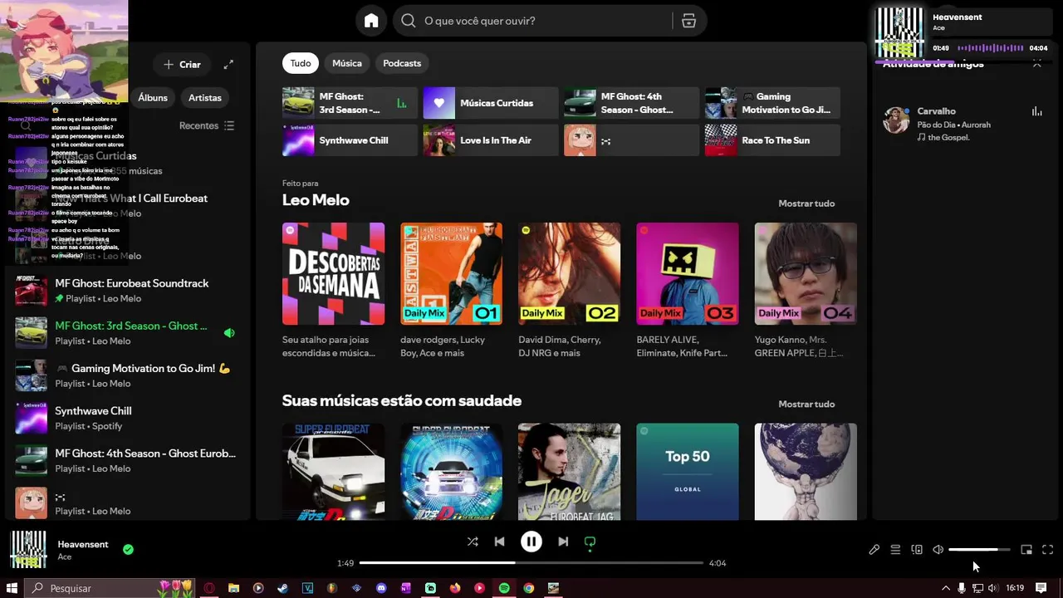Image resolution: width=1063 pixels, height=598 pixels.
Task: Click artist Ace in now playing bar
Action: pos(64,557)
